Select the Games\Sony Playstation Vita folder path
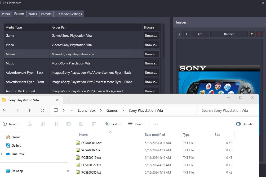Viewport: 266px width, 177px height. pyautogui.click(x=96, y=36)
